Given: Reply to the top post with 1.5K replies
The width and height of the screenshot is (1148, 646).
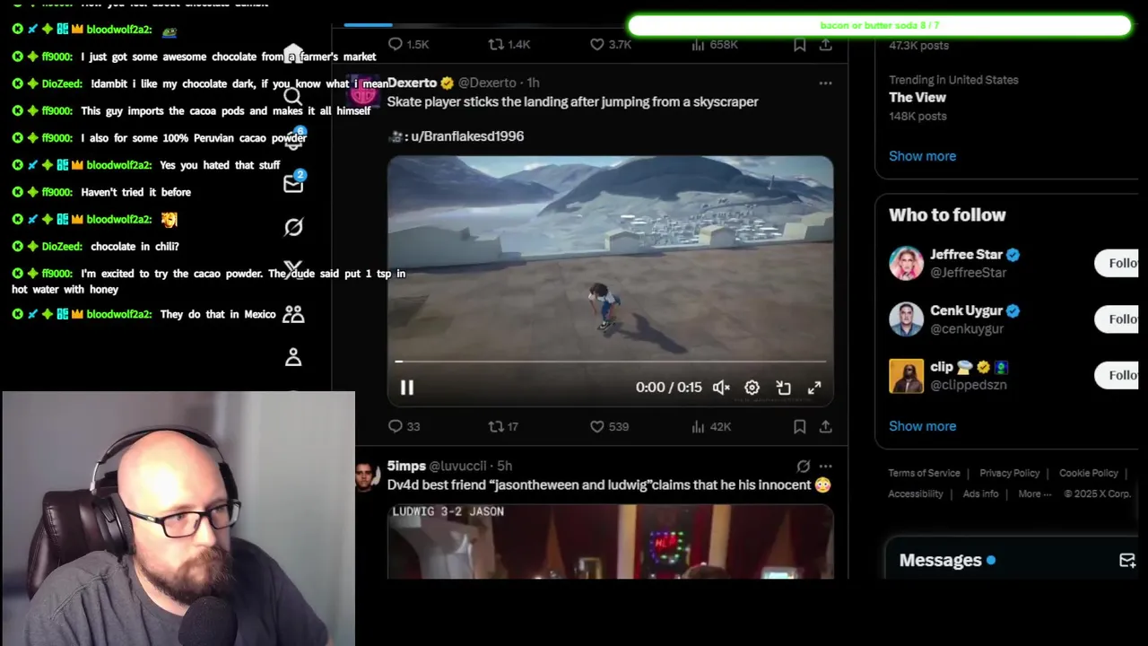Looking at the screenshot, I should (x=408, y=44).
